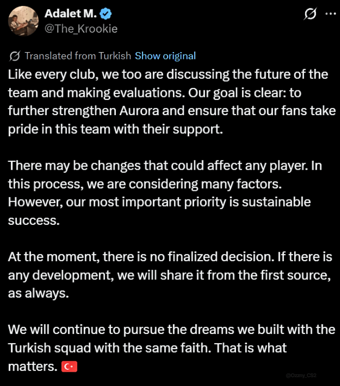
Task: Click the blue verified badge
Action: (x=106, y=14)
